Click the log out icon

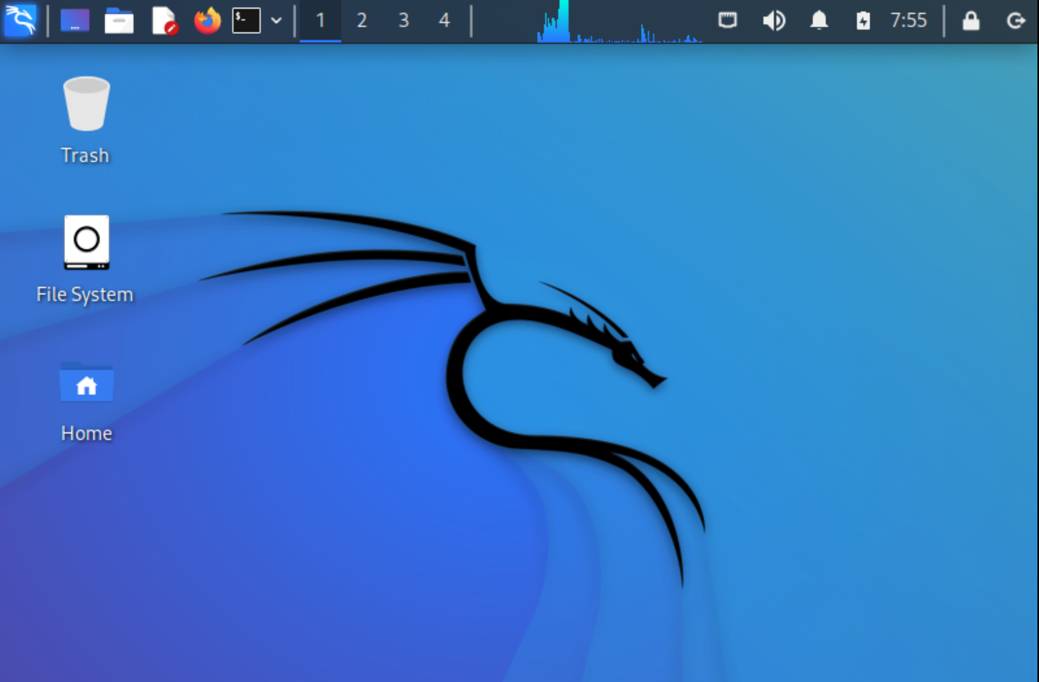tap(1016, 21)
